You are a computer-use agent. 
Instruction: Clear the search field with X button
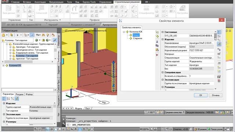coord(55,89)
